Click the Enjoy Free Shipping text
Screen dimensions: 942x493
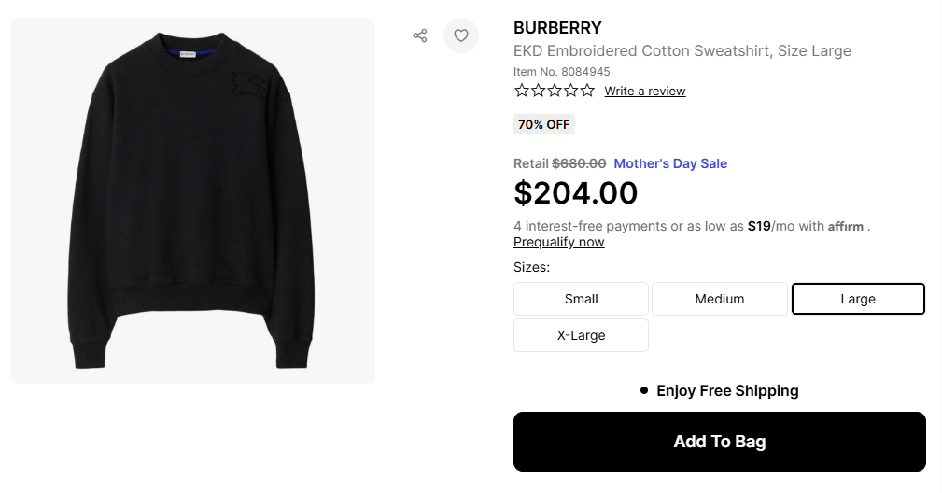727,390
